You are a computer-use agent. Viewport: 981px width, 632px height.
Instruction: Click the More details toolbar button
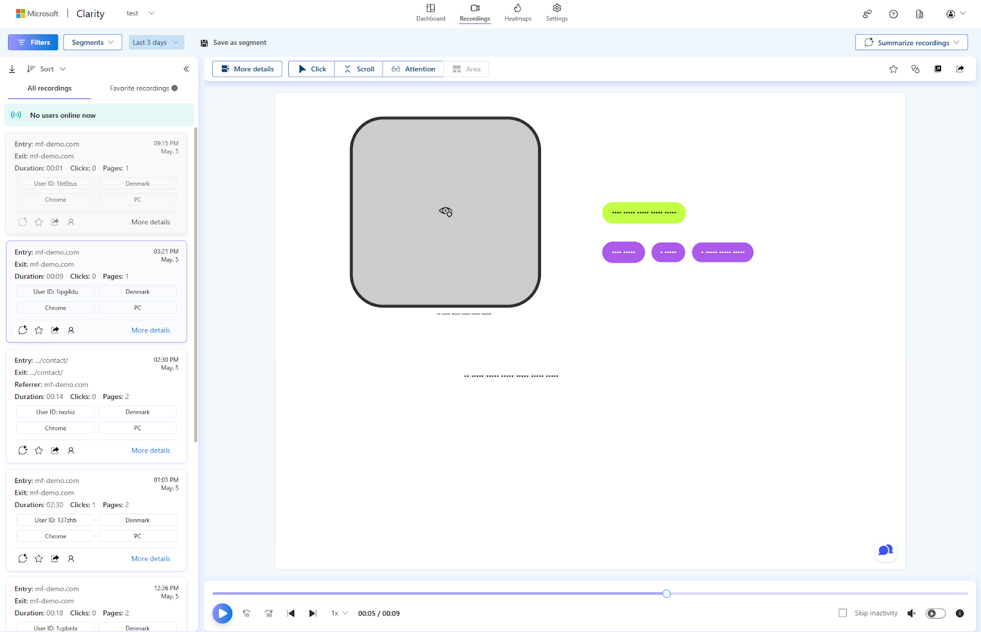point(247,69)
